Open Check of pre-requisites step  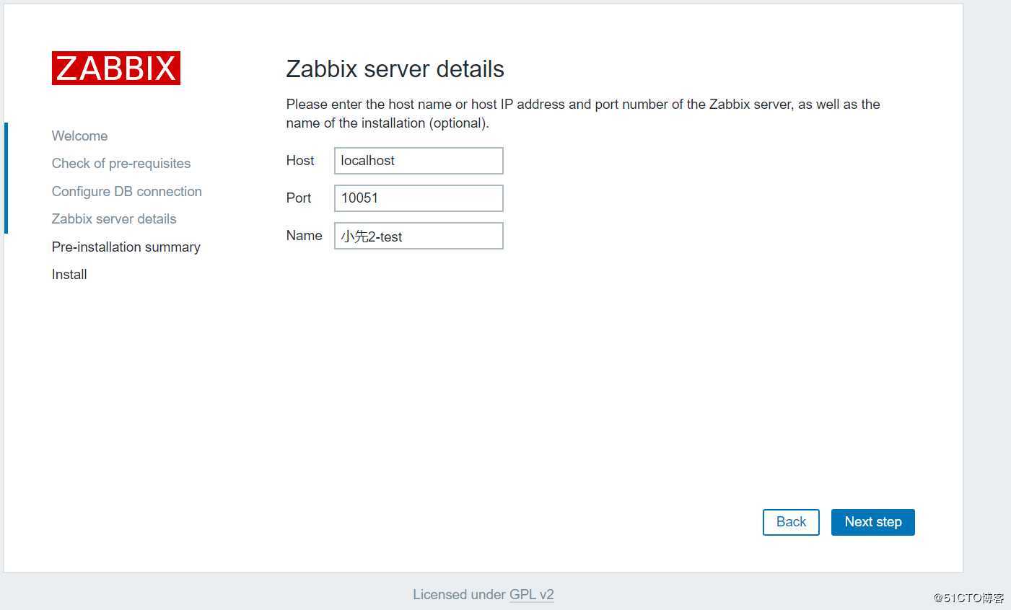tap(121, 164)
